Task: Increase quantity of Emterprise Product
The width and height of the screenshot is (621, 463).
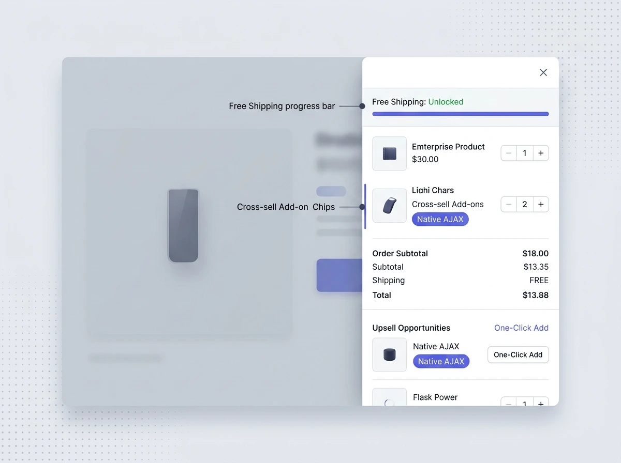Action: click(x=541, y=153)
